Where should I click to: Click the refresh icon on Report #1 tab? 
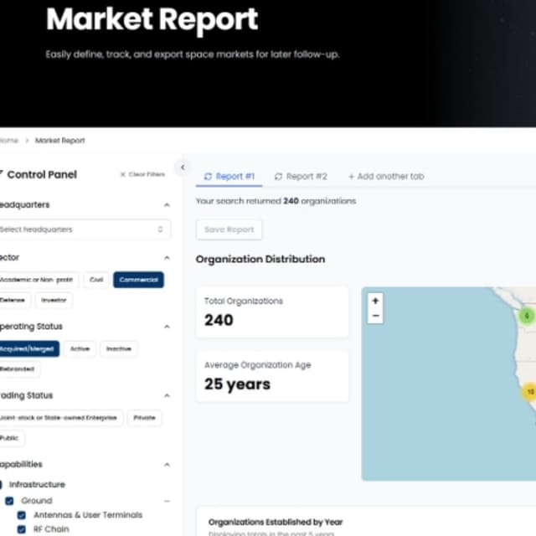pos(208,177)
